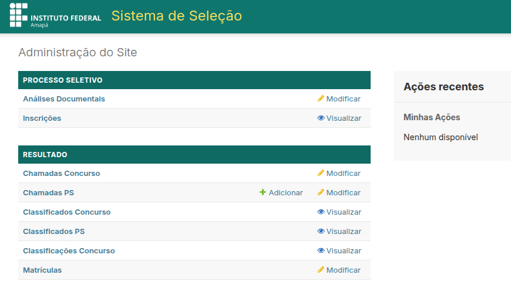Select the Matrículas model link
The height and width of the screenshot is (295, 511).
coord(42,270)
